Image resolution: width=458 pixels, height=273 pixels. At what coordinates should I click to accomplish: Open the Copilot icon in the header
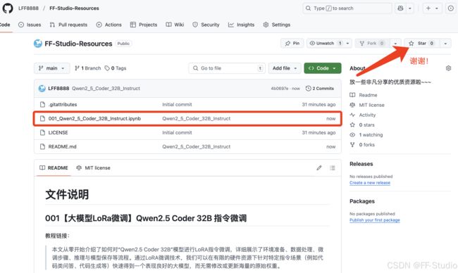[400, 8]
